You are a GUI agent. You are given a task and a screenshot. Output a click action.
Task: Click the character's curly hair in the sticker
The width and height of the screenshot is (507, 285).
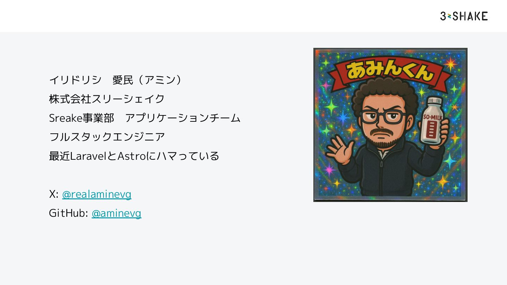click(x=384, y=93)
